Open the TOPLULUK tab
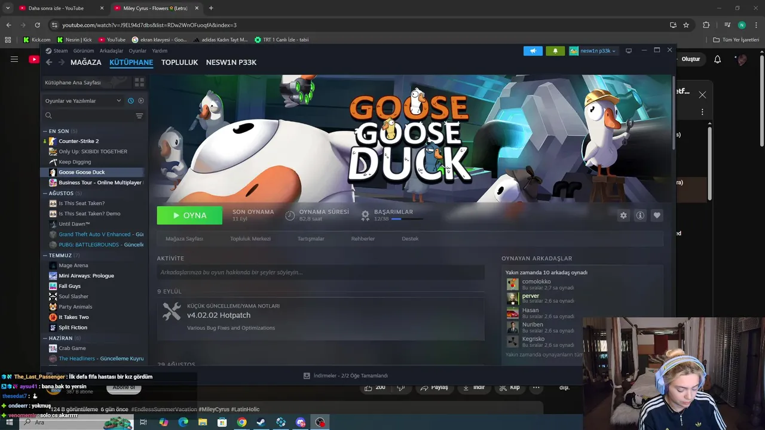Screen dimensions: 765x430 [179, 62]
